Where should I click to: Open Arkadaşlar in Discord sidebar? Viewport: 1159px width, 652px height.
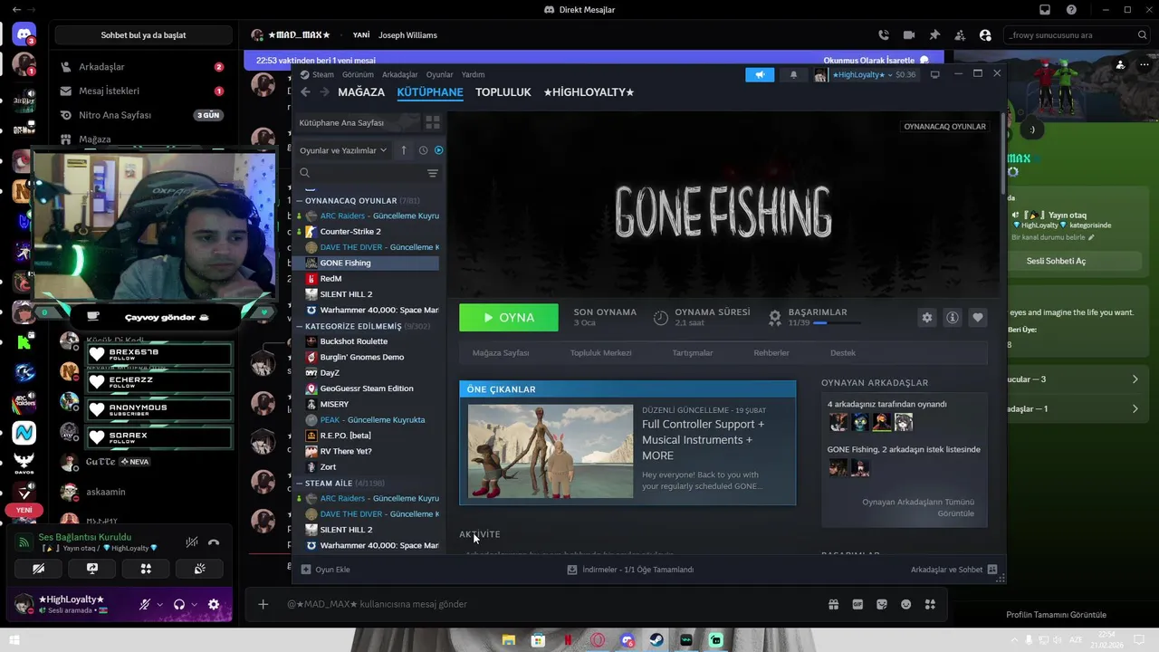[x=142, y=67]
